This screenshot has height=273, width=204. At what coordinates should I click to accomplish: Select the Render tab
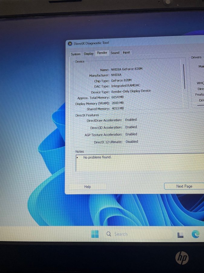[102, 53]
